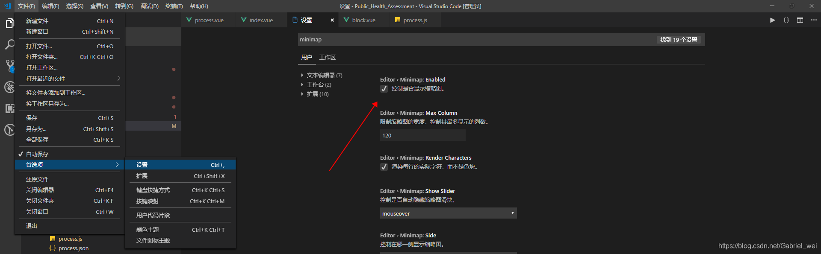This screenshot has height=254, width=821.
Task: Open the Explorer icon in activity bar
Action: pyautogui.click(x=10, y=23)
